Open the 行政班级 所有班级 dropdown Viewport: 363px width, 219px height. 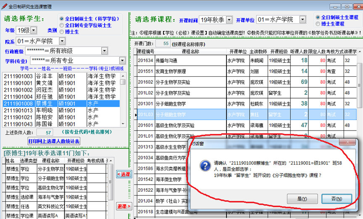(104, 51)
